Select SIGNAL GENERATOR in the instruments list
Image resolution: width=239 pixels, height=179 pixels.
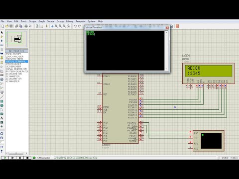(16, 69)
